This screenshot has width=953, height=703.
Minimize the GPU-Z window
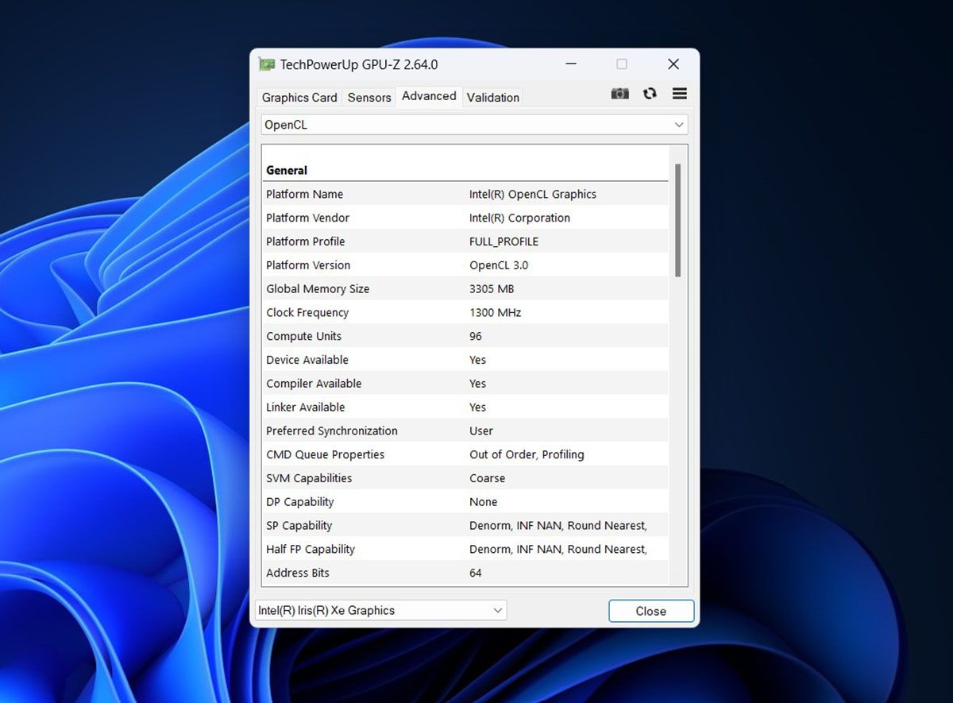pyautogui.click(x=570, y=64)
